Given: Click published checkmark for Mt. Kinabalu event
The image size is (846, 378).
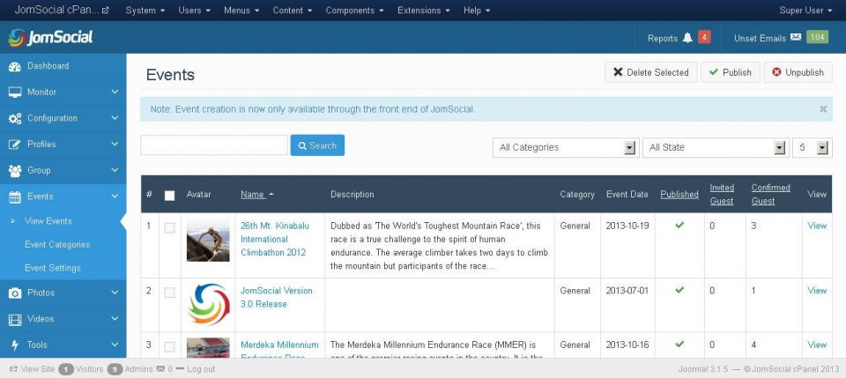Looking at the screenshot, I should point(679,225).
